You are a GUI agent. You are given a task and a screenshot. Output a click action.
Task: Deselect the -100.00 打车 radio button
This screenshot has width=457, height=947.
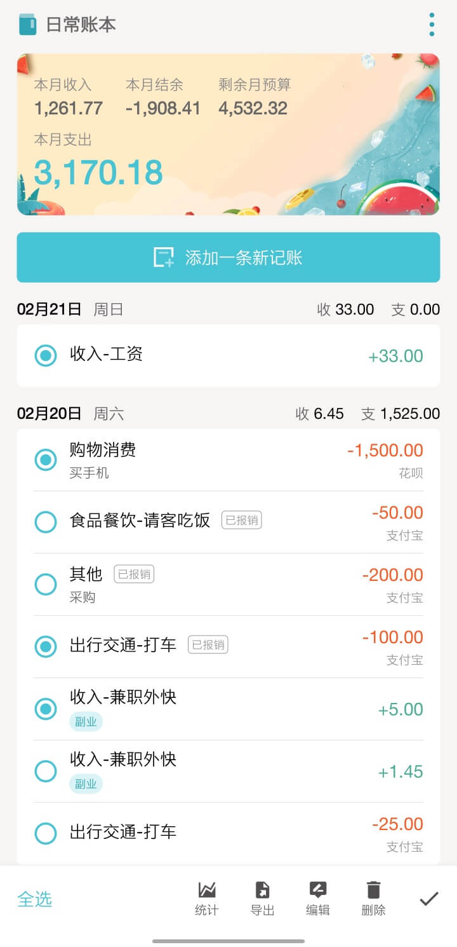pyautogui.click(x=46, y=646)
